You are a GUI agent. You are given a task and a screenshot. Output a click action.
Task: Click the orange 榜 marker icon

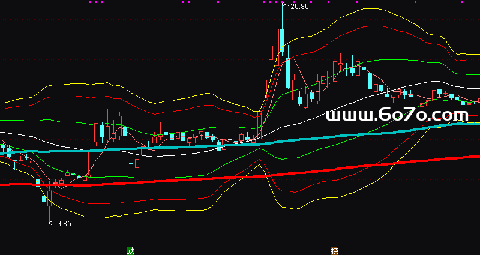[x=334, y=250]
